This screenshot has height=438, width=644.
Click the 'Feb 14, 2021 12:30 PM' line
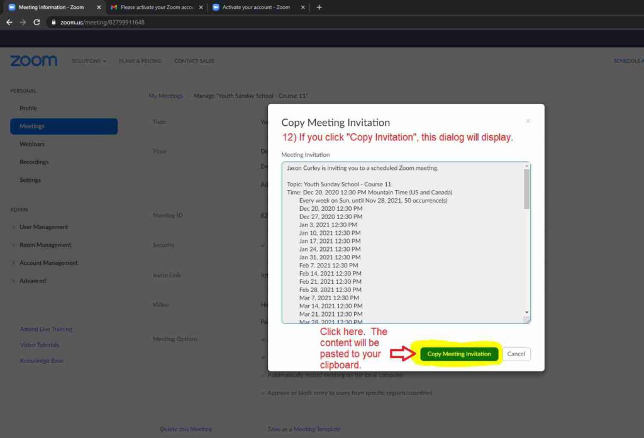pos(330,273)
